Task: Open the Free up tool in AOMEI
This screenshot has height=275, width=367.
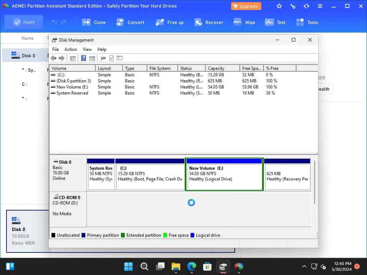Action: point(170,23)
